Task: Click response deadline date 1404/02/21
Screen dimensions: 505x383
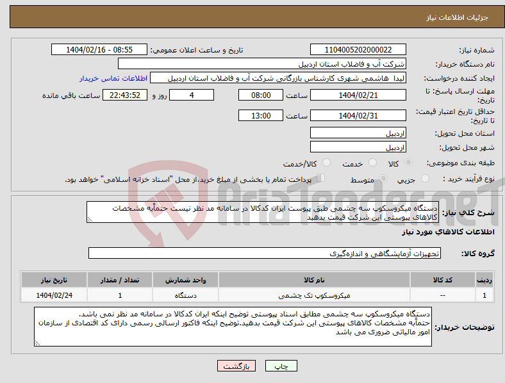Action: click(358, 95)
